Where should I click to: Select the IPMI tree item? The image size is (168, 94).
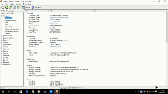click(x=7, y=25)
